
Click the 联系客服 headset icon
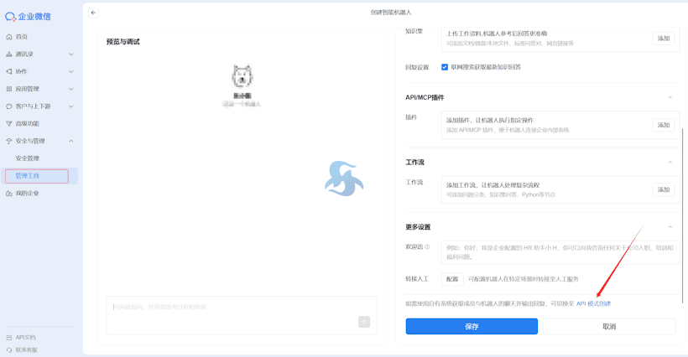click(8, 350)
